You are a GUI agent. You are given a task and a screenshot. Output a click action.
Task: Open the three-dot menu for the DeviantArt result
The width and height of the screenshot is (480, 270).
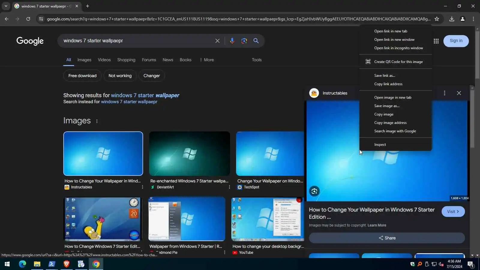click(229, 187)
